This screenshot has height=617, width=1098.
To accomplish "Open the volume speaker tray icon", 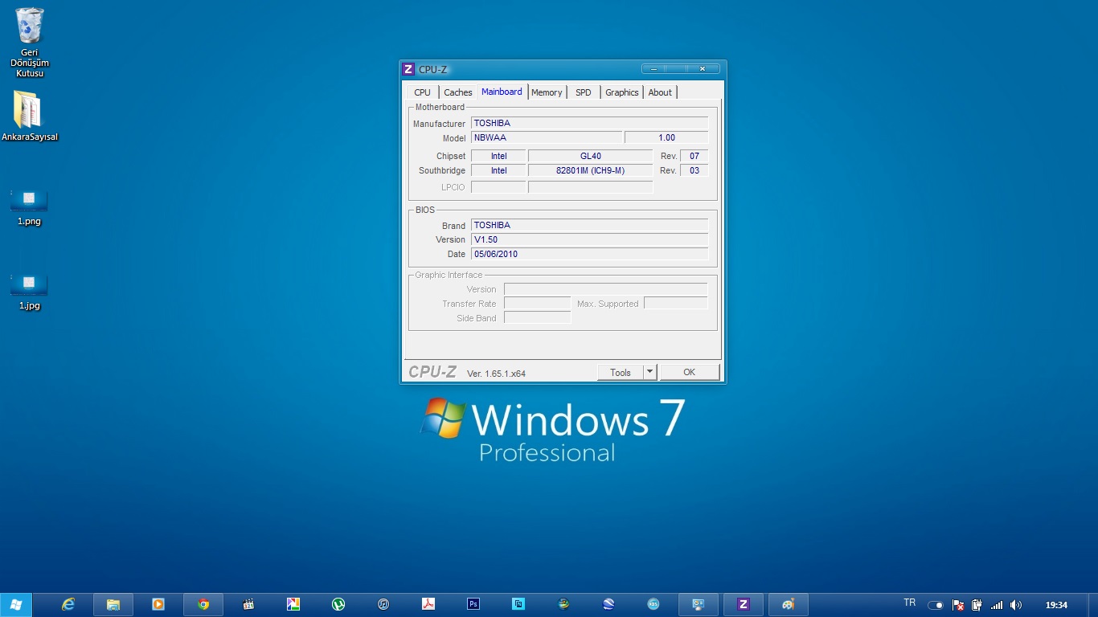I will coord(1016,605).
